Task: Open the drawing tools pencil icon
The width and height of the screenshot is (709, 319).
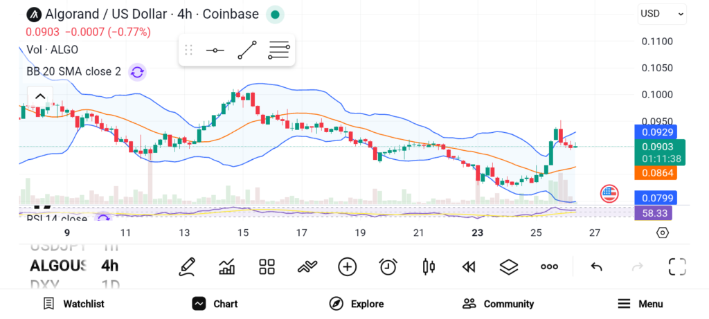Action: coord(186,266)
